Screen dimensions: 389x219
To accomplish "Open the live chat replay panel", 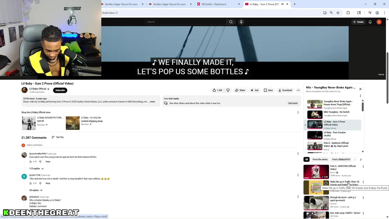I will click(x=293, y=103).
